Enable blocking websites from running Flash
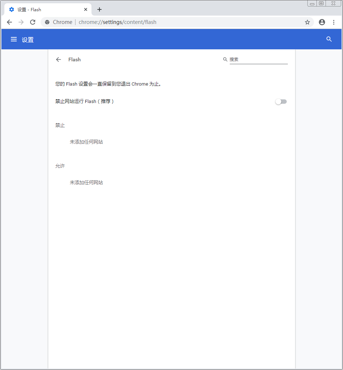 point(281,102)
